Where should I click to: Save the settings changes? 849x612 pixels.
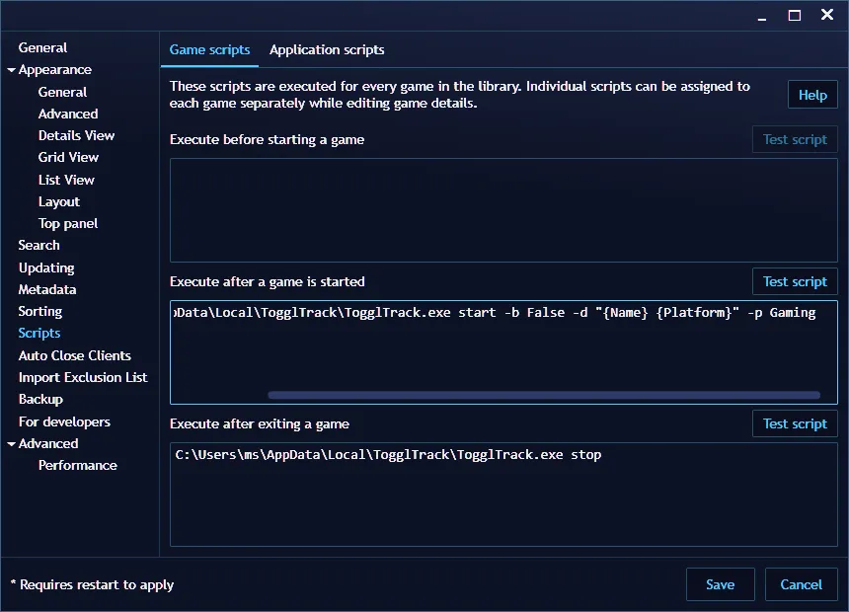(x=720, y=584)
